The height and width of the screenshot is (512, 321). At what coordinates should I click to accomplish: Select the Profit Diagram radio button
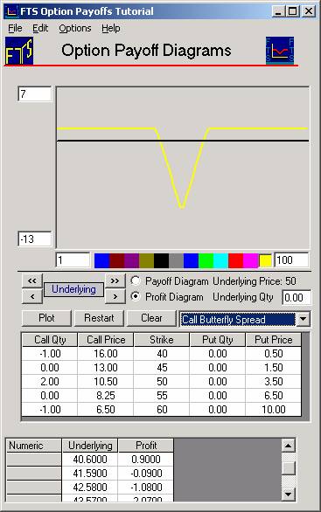136,296
